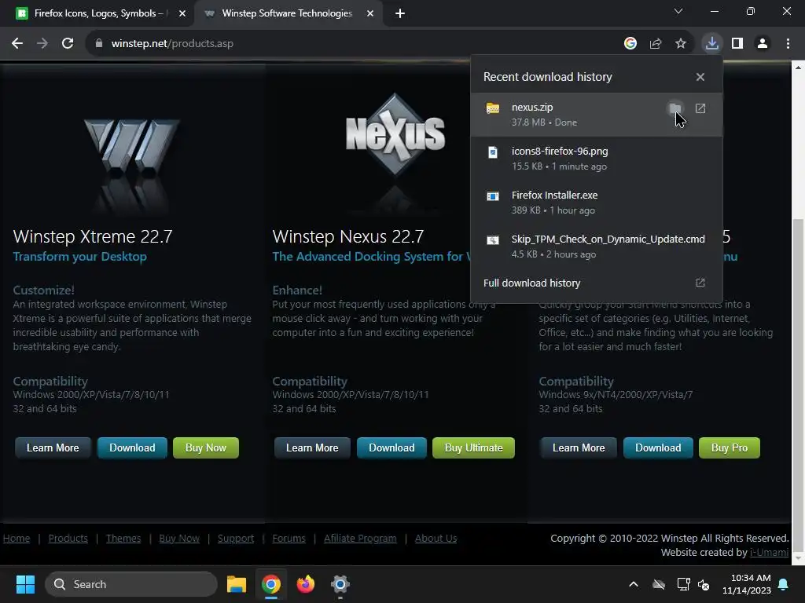Click the Buy Pro button
This screenshot has height=603, width=805.
coord(730,448)
